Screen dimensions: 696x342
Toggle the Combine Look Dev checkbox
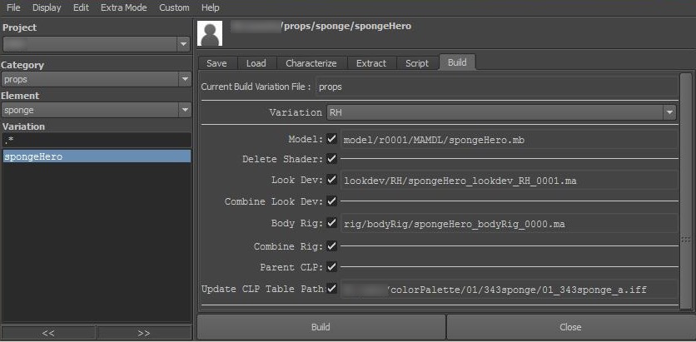coord(331,201)
